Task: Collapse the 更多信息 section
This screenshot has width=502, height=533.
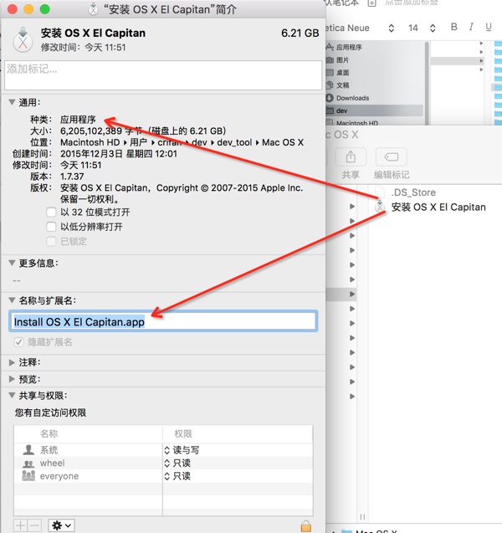Action: click(x=12, y=263)
